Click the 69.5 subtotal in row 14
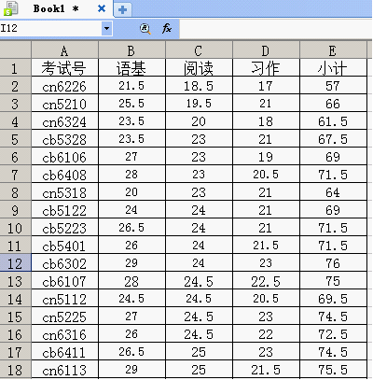373x380 pixels. 333,298
